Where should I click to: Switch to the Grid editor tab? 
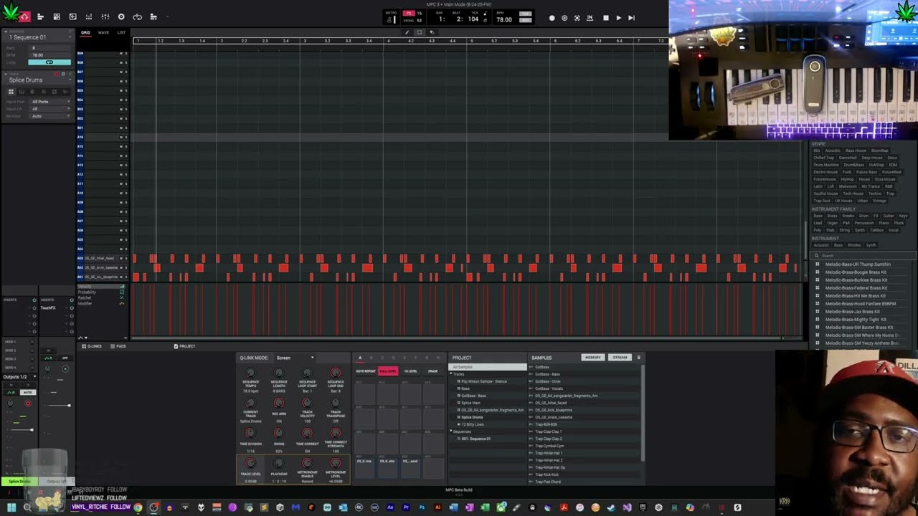85,32
